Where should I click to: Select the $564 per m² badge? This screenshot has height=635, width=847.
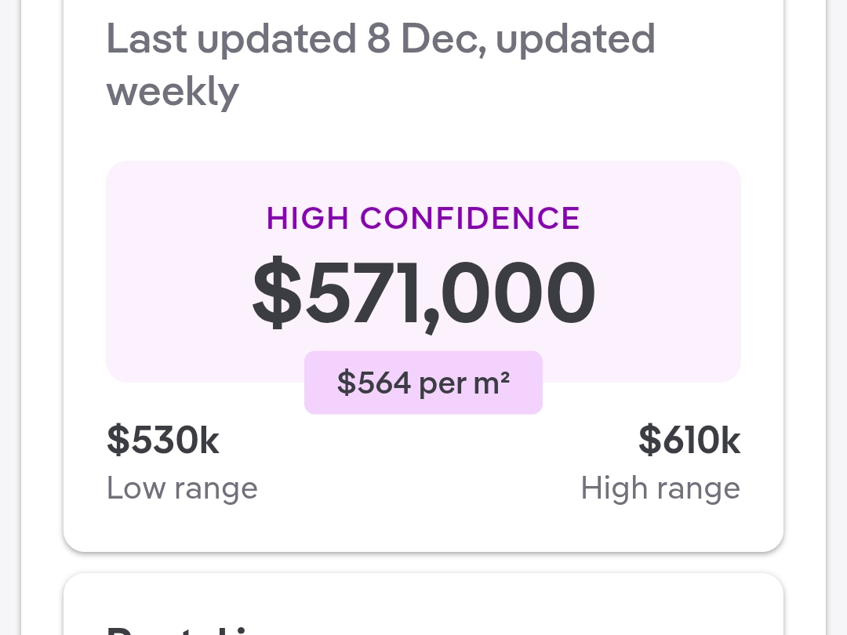coord(423,383)
